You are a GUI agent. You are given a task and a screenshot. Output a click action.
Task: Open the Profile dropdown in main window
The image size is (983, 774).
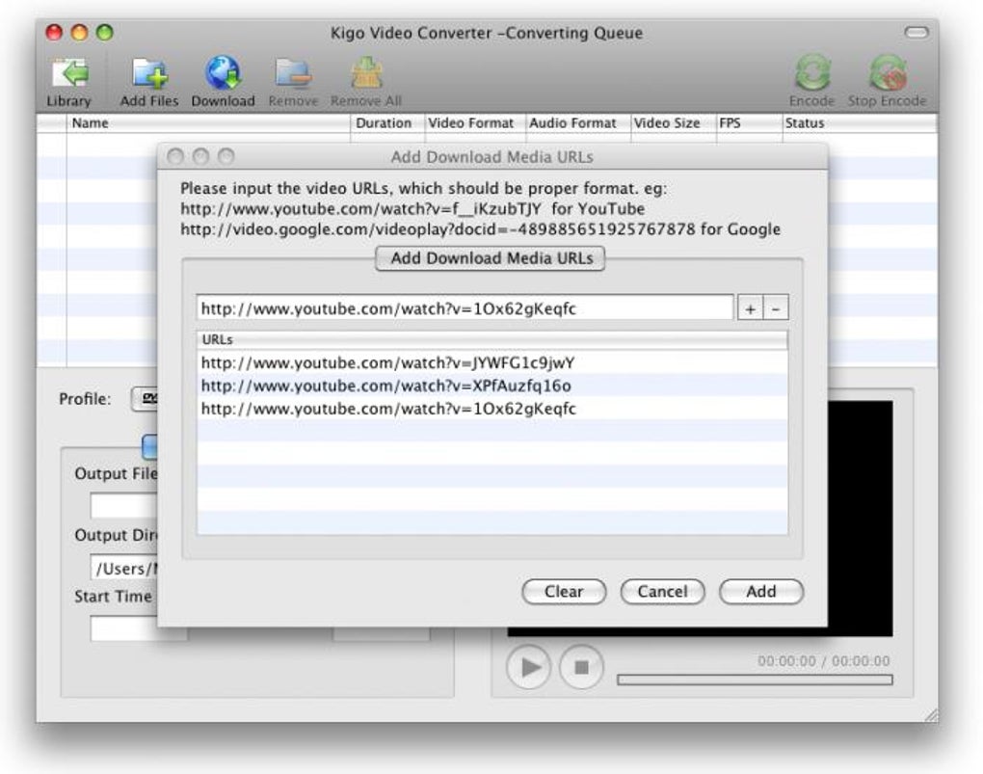[145, 399]
